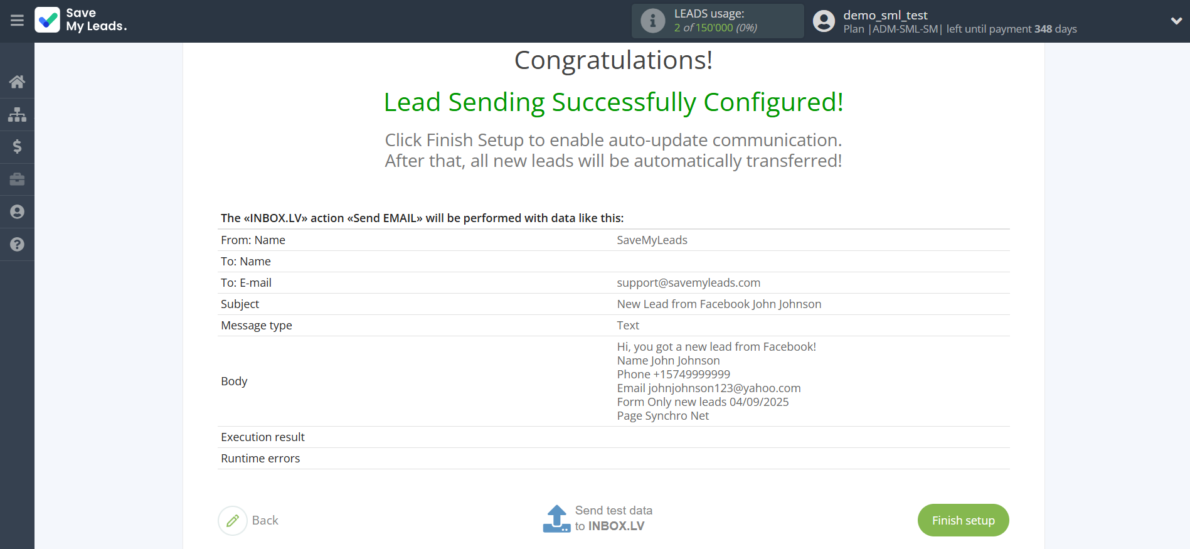Click the user avatar icon
Viewport: 1190px width, 549px height.
point(824,21)
